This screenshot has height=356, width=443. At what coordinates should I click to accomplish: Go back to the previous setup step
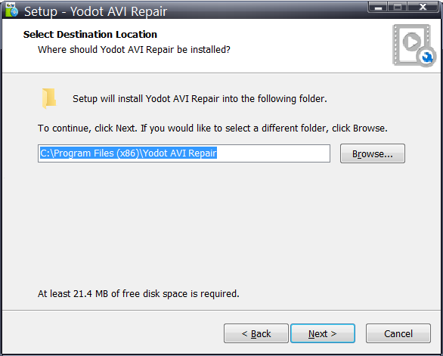tap(256, 333)
